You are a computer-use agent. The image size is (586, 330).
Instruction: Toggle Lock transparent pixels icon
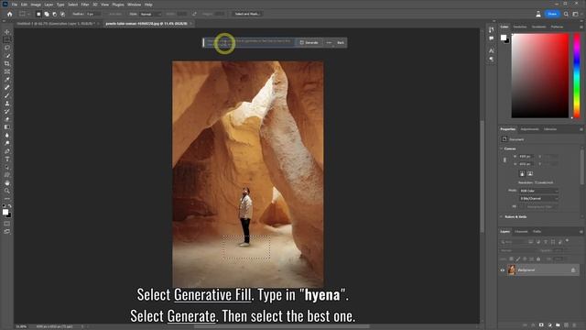(511, 258)
